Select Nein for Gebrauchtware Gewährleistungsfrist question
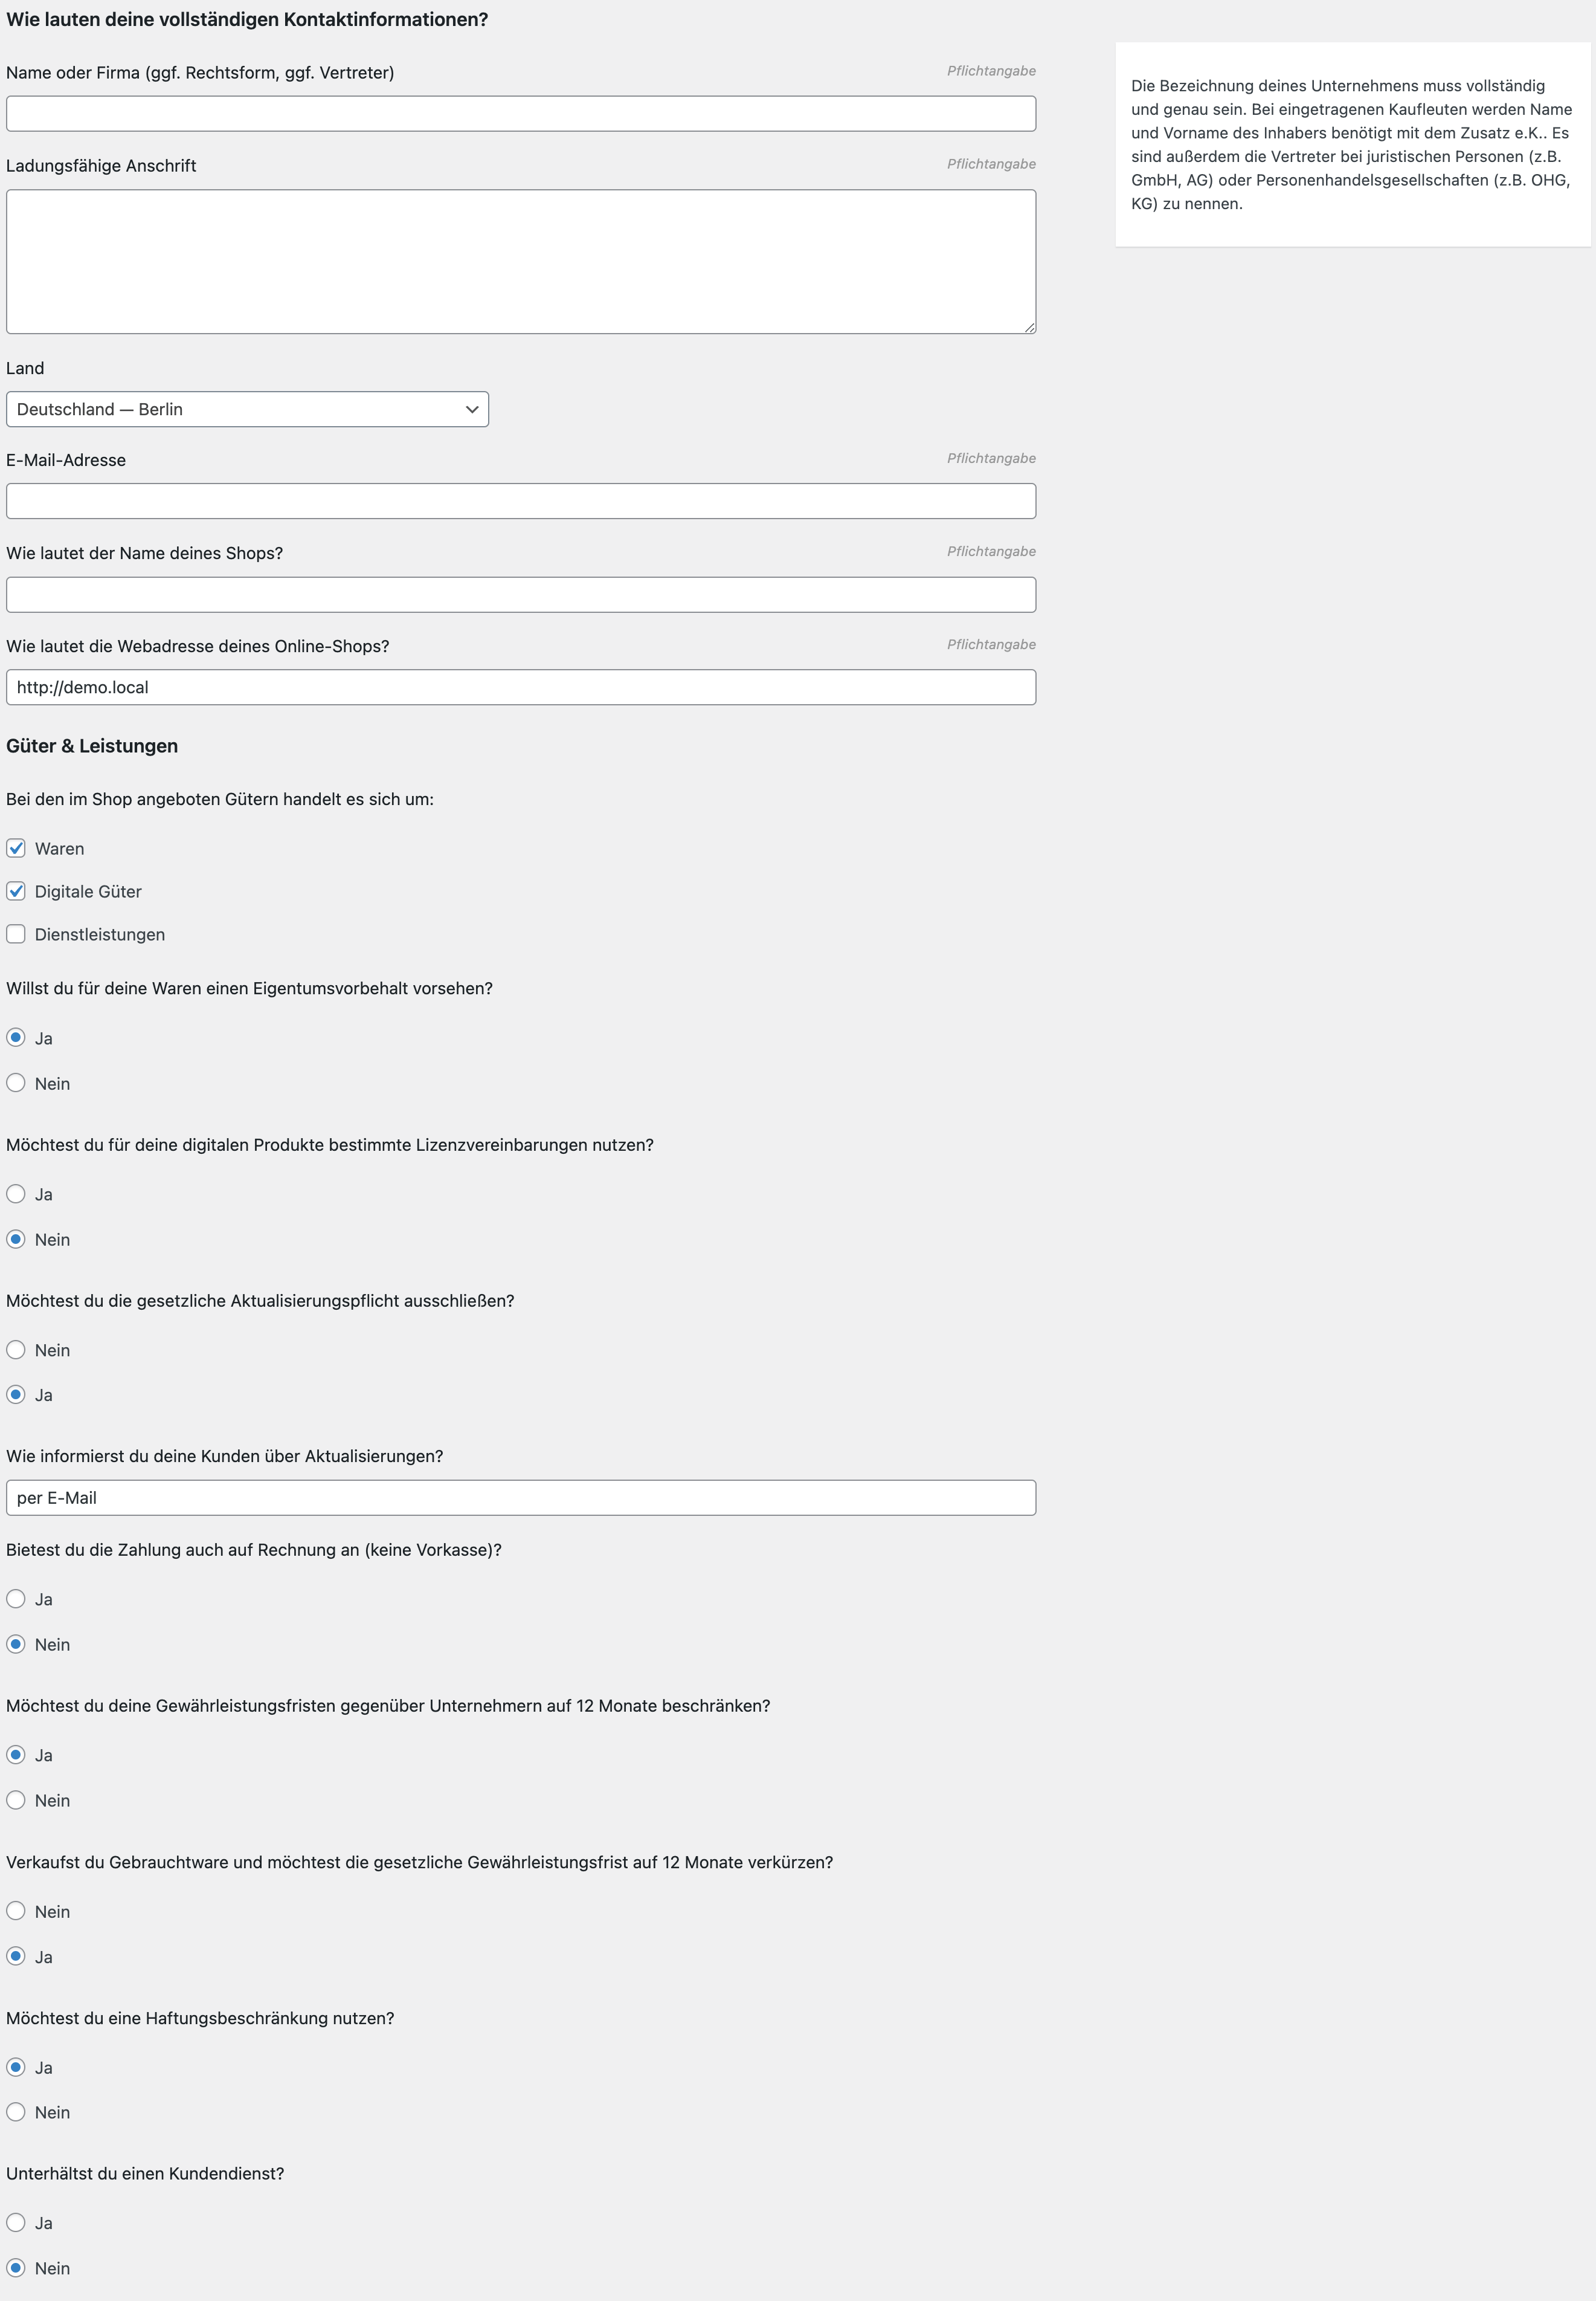Screen dimensions: 1596x2301 (16, 1912)
